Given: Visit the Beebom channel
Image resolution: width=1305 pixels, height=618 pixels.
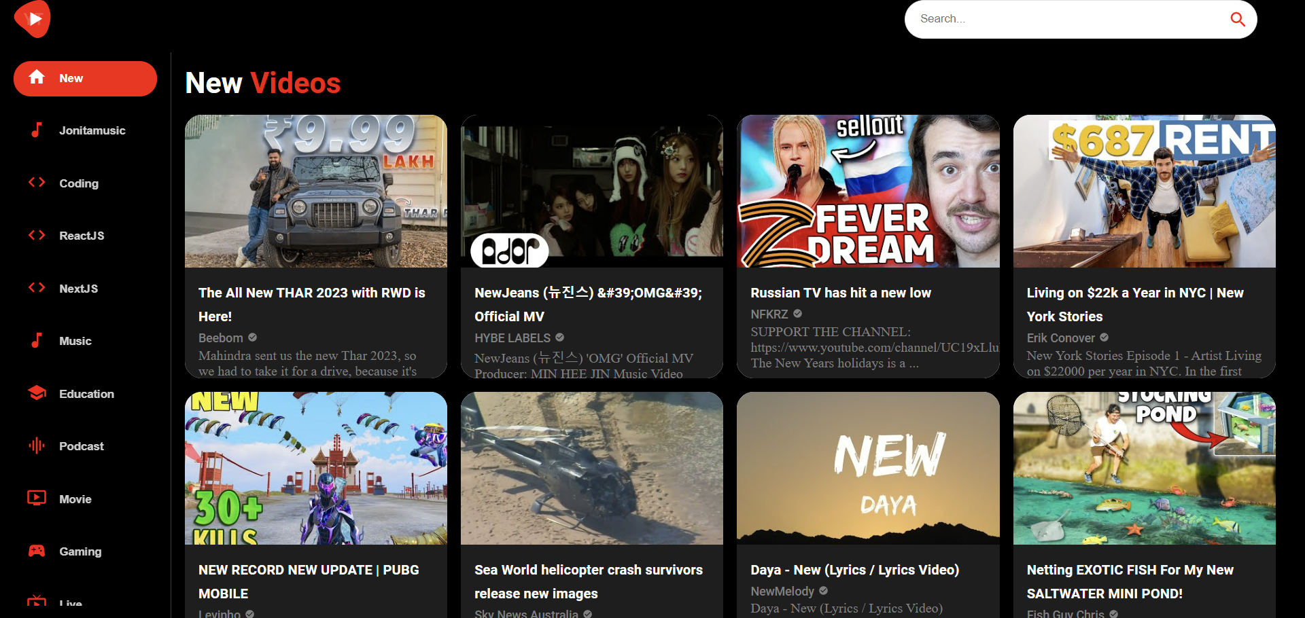Looking at the screenshot, I should click(x=221, y=338).
